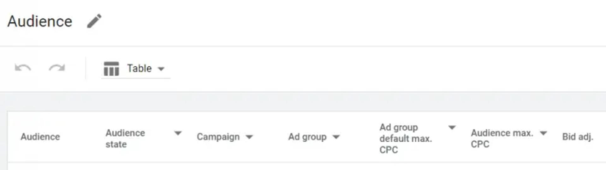Click the empty table row below headers
606x170 pixels.
[306, 166]
